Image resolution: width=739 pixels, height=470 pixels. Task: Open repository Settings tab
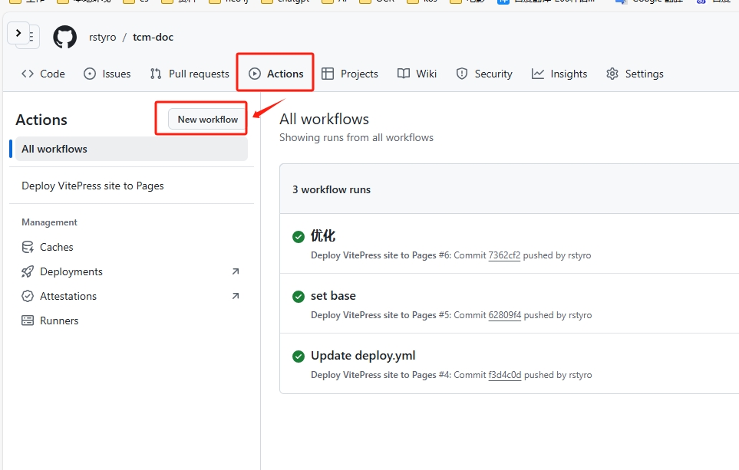(635, 74)
